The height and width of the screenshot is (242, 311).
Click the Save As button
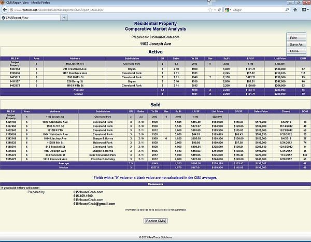tap(295, 45)
